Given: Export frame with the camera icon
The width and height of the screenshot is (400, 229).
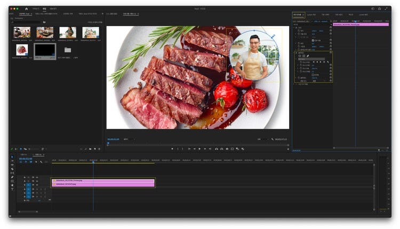Looking at the screenshot, I should tap(227, 149).
